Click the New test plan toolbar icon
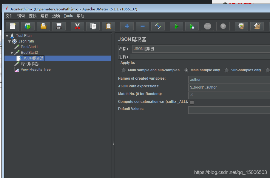 point(13,26)
